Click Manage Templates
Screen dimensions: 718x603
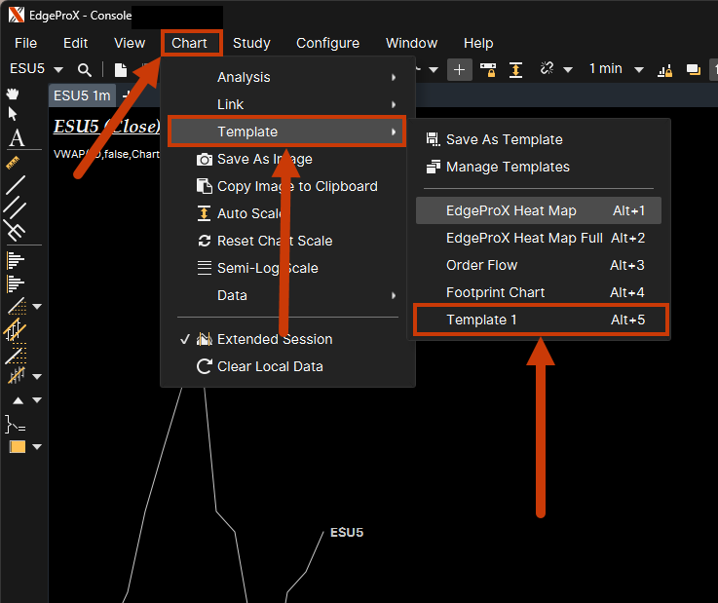pos(508,167)
